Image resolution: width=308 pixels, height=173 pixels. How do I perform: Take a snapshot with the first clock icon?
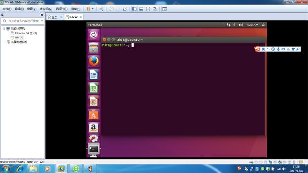[111, 9]
